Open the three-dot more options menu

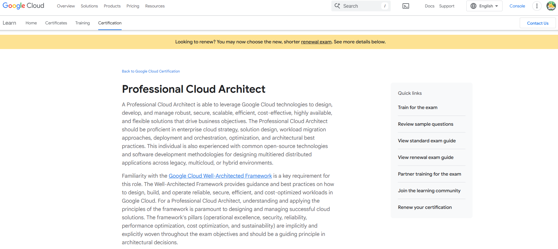coord(537,6)
